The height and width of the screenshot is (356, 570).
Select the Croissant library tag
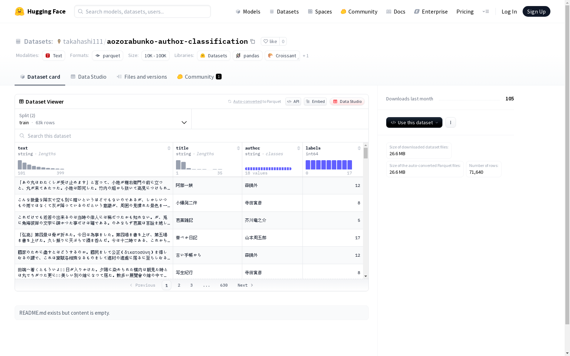pyautogui.click(x=282, y=56)
